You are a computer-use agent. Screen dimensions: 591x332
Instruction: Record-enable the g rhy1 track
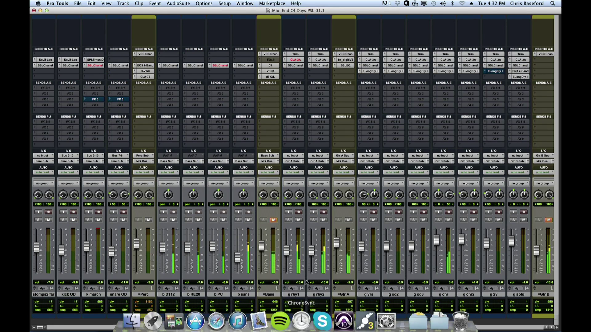[299, 212]
